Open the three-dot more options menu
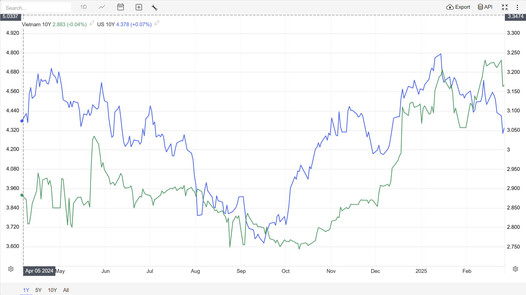Screen dimensions: 526x295 click(x=518, y=7)
